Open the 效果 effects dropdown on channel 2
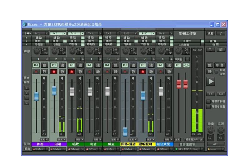 pos(62,139)
